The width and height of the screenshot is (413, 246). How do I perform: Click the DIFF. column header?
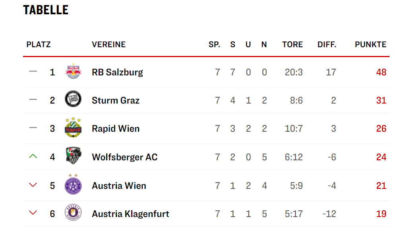point(327,44)
